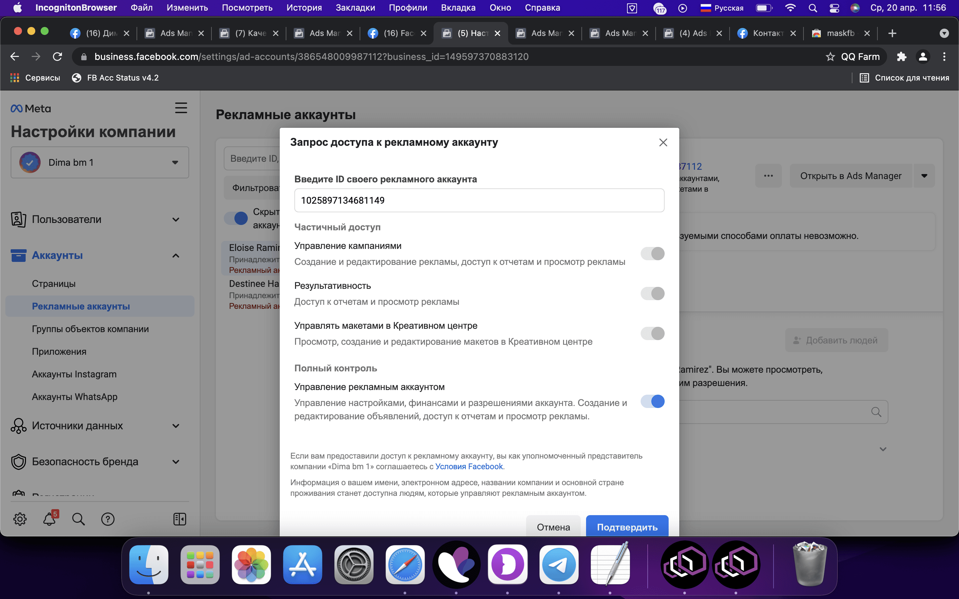Expand the Безопасность бренда section
This screenshot has width=959, height=599.
click(x=176, y=462)
